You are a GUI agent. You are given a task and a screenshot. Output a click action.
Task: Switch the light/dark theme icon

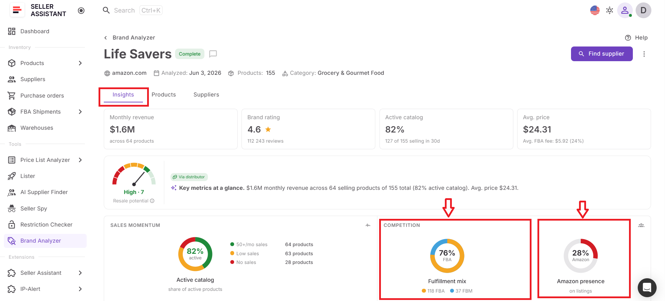tap(609, 10)
